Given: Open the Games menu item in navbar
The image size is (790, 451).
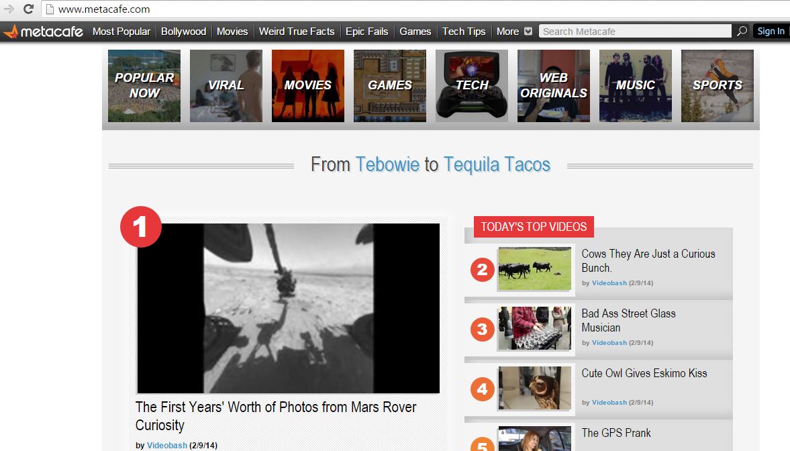Looking at the screenshot, I should click(x=415, y=32).
